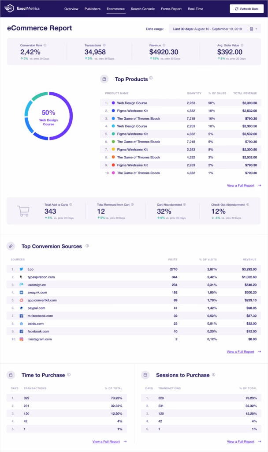Click the purple dot for Web Design Course

click(113, 103)
